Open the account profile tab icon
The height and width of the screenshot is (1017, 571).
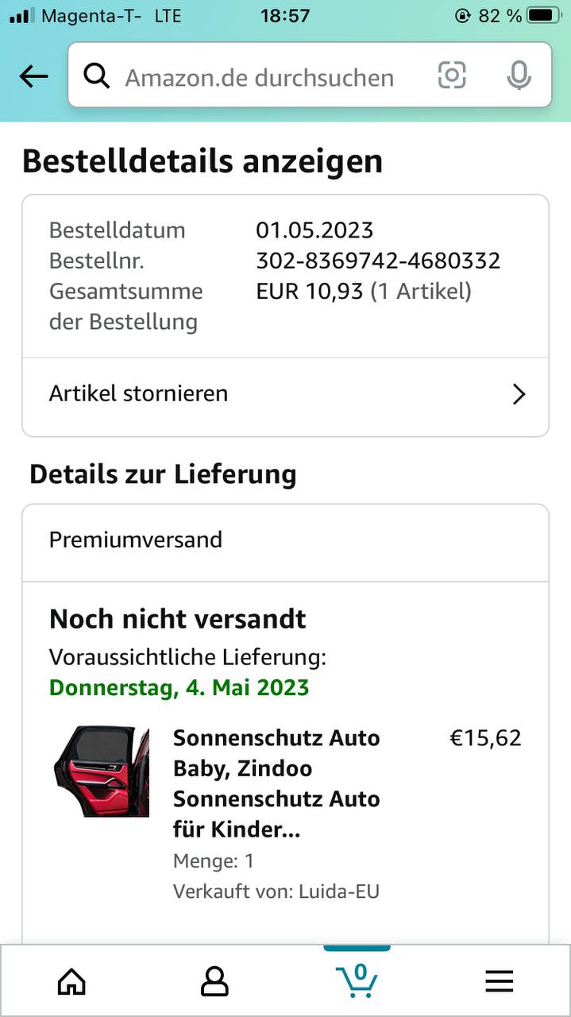click(214, 982)
